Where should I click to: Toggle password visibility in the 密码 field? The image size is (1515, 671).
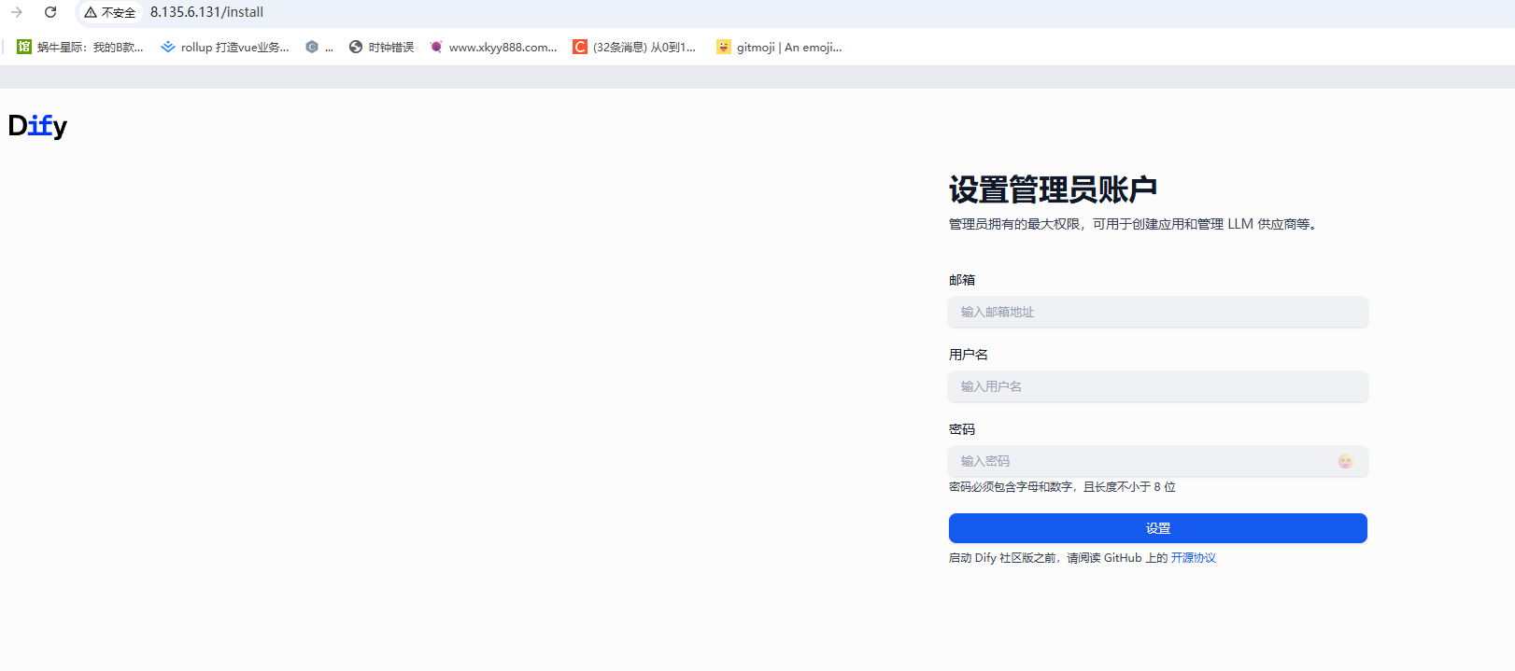point(1345,461)
